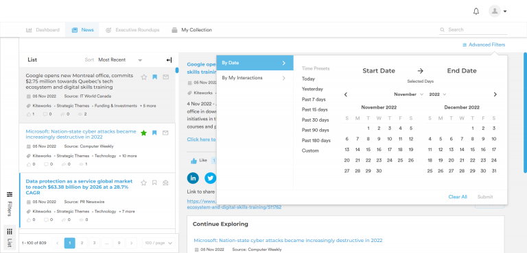The width and height of the screenshot is (527, 253).
Task: Email the Google Montreal office article
Action: (x=165, y=77)
